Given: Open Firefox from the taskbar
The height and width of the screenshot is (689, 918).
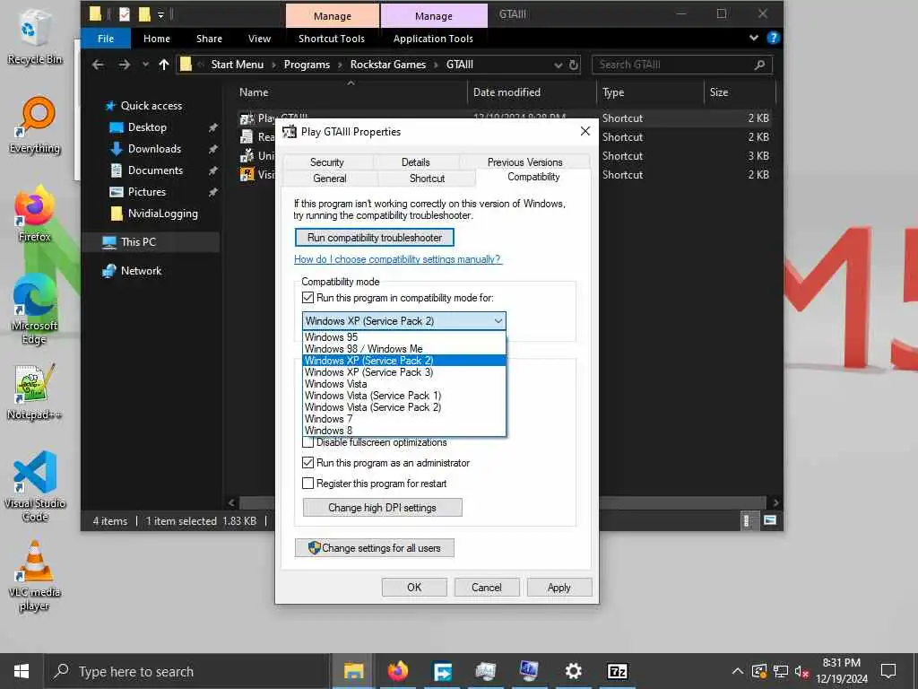Looking at the screenshot, I should click(x=398, y=671).
